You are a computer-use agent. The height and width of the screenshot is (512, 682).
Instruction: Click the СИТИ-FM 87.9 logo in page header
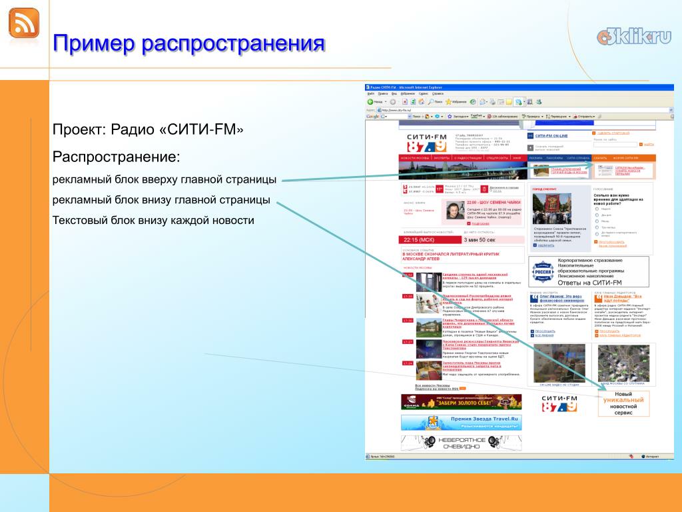tap(427, 143)
